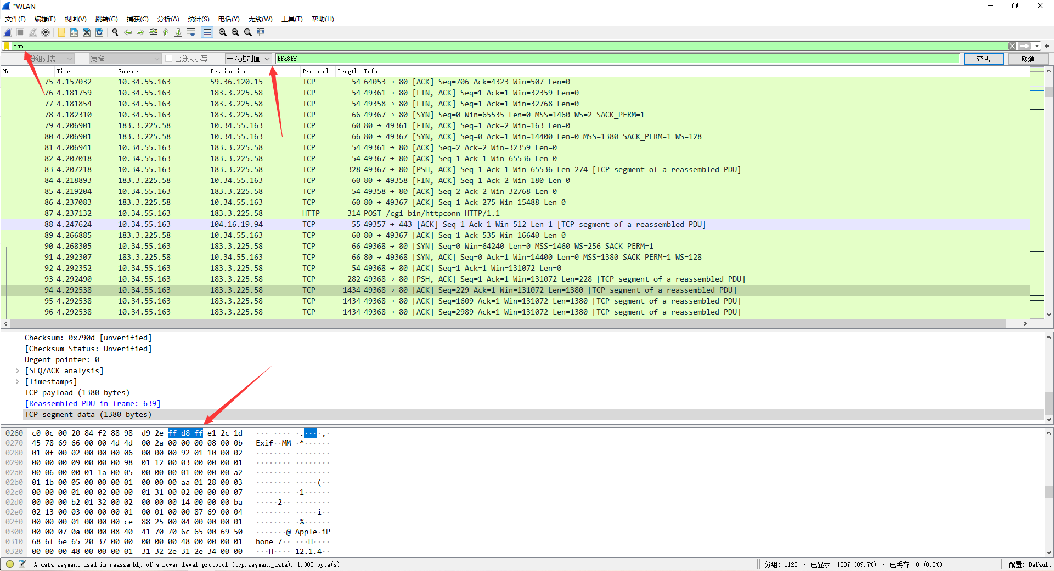Open capture file comment notepad icon

(22, 564)
